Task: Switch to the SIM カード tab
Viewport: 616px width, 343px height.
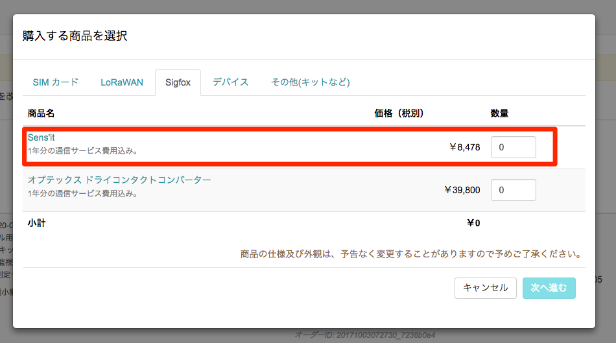Action: 55,82
